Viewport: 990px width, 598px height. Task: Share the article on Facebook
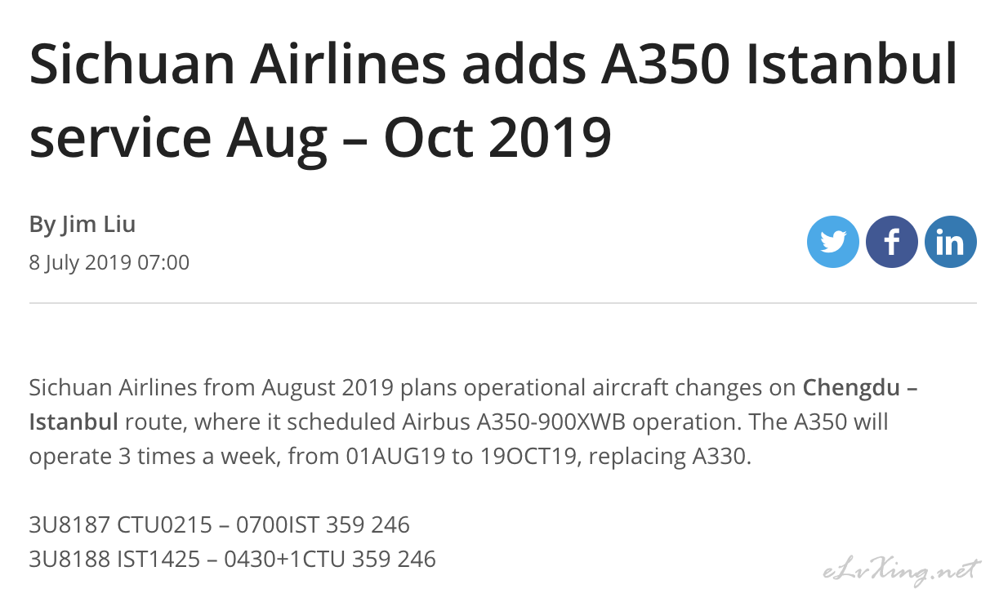tap(891, 242)
